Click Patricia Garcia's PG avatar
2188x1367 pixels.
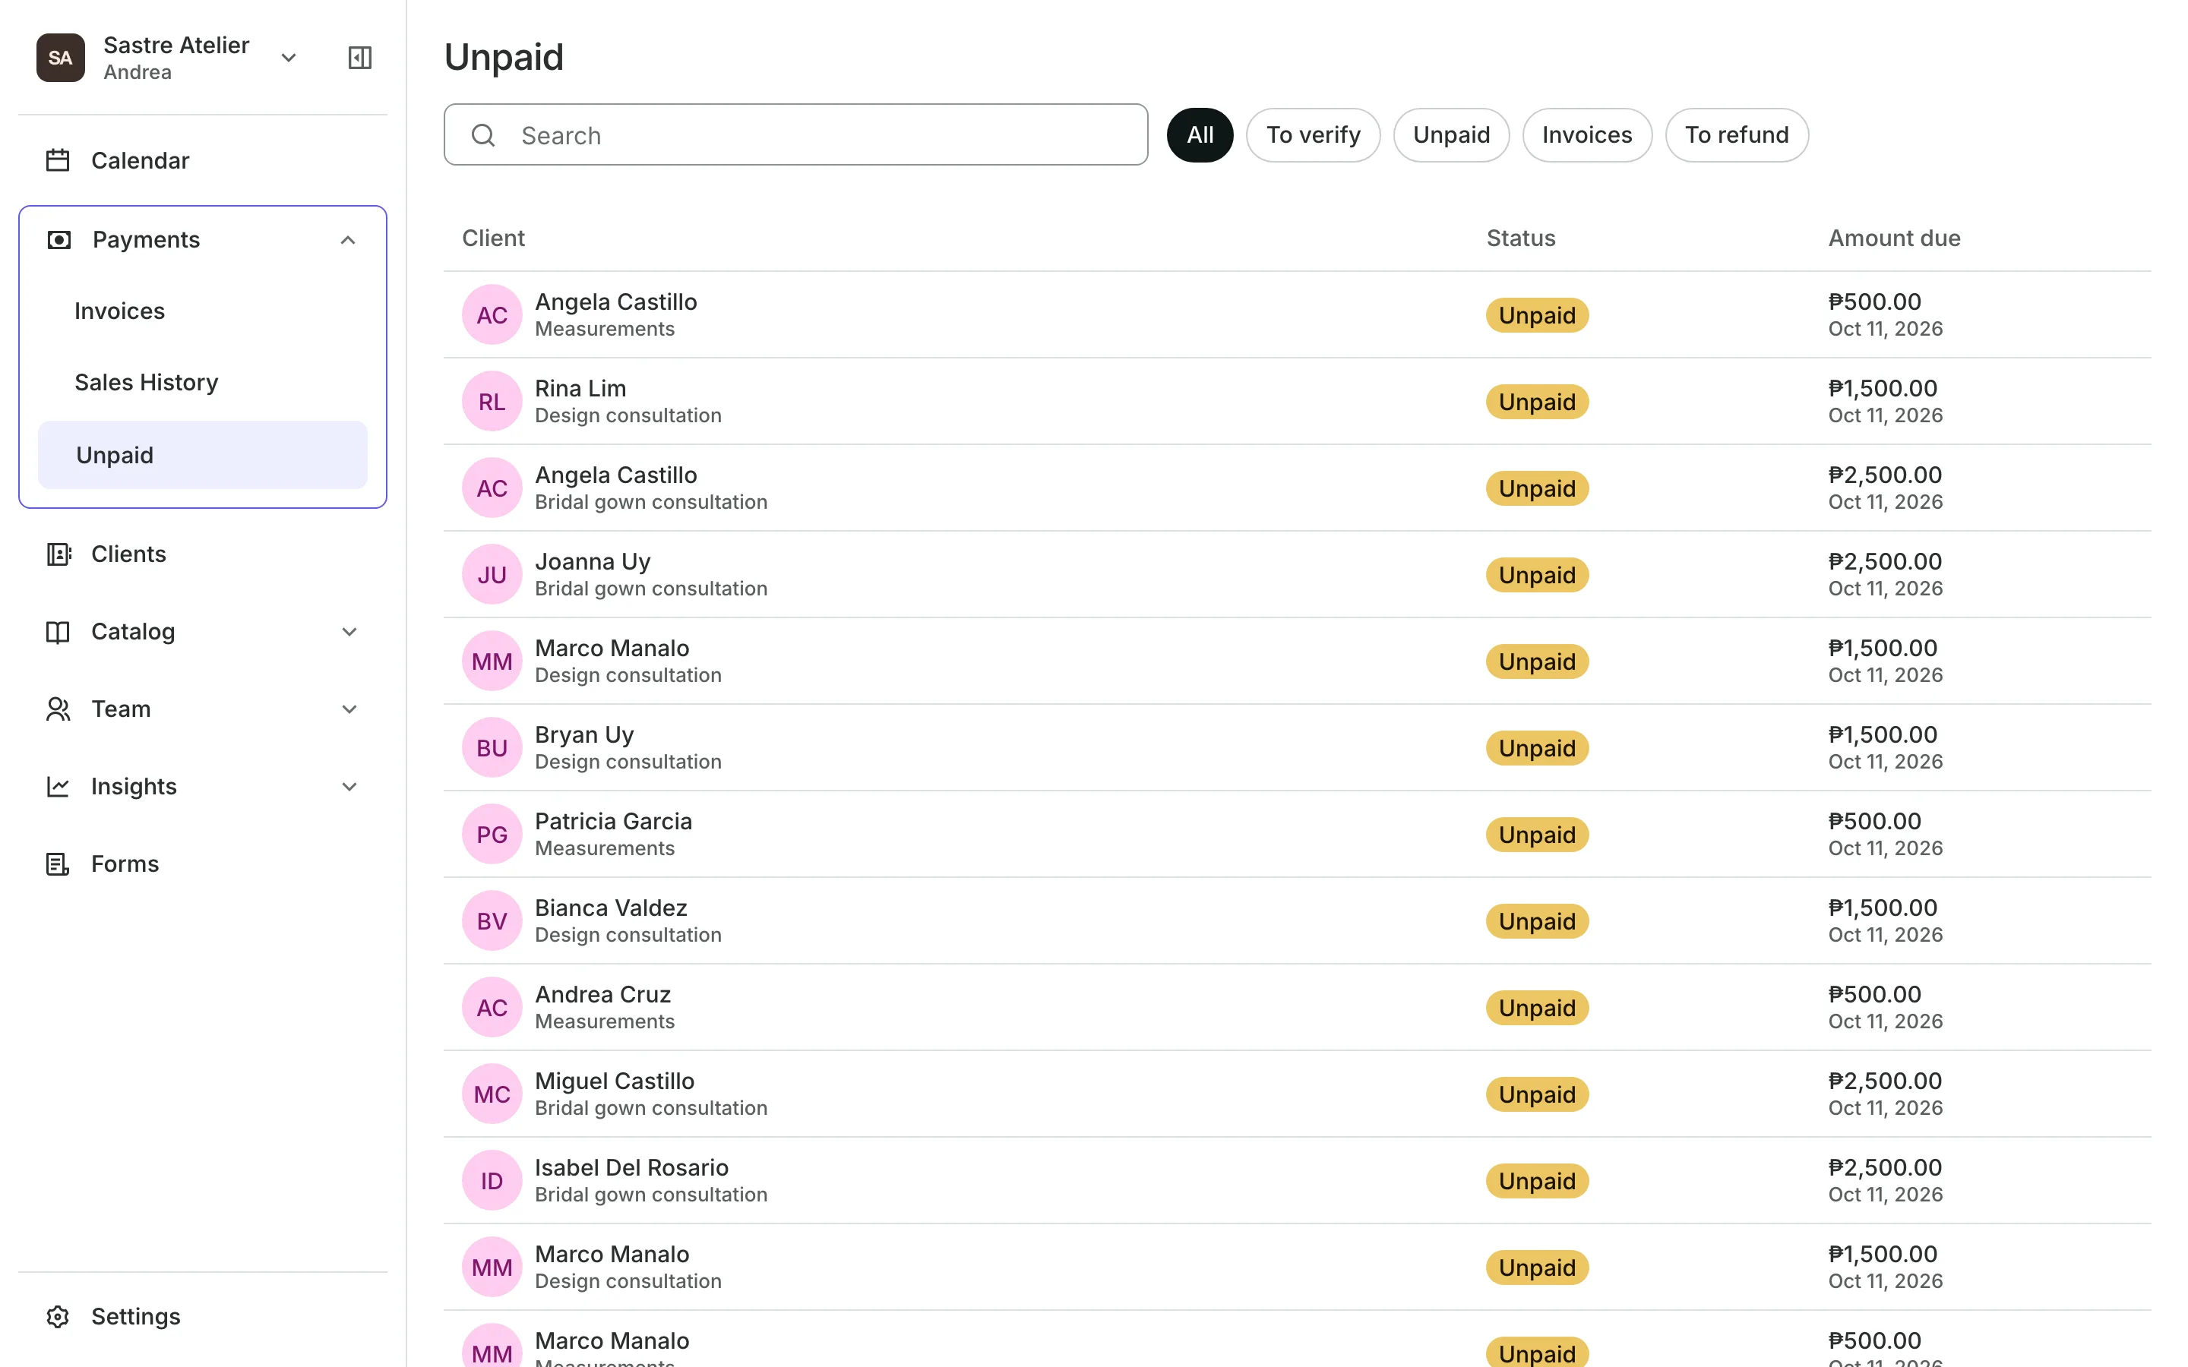(492, 835)
